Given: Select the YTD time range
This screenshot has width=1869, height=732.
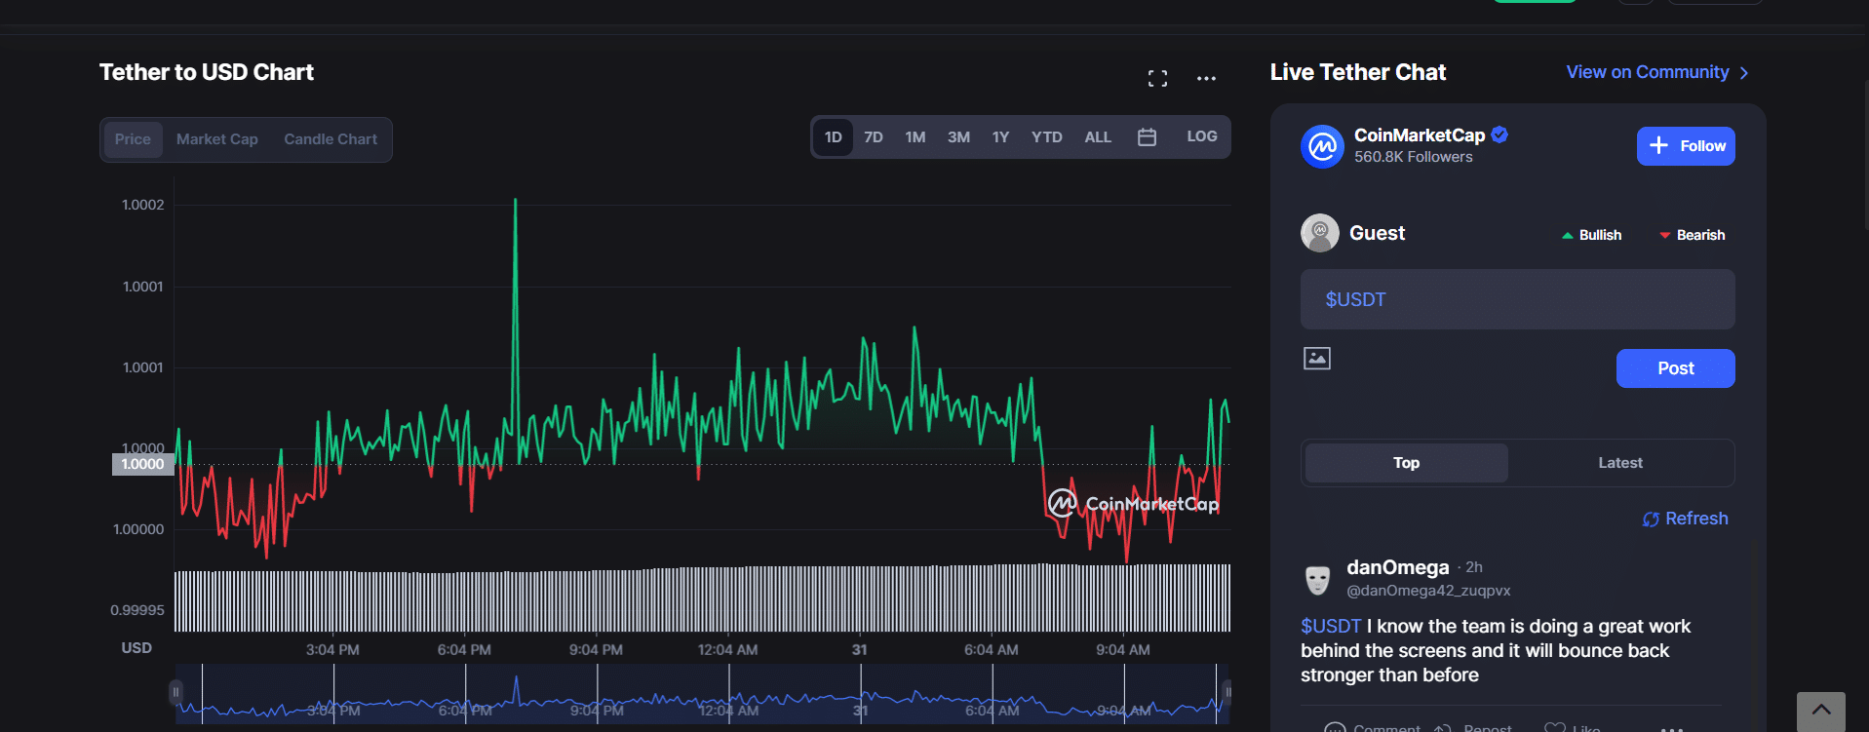Looking at the screenshot, I should (1047, 137).
